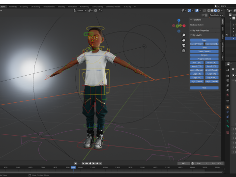This screenshot has height=177, width=236.
Task: Switch to Modeling workspace tab
Action: [x=13, y=6]
